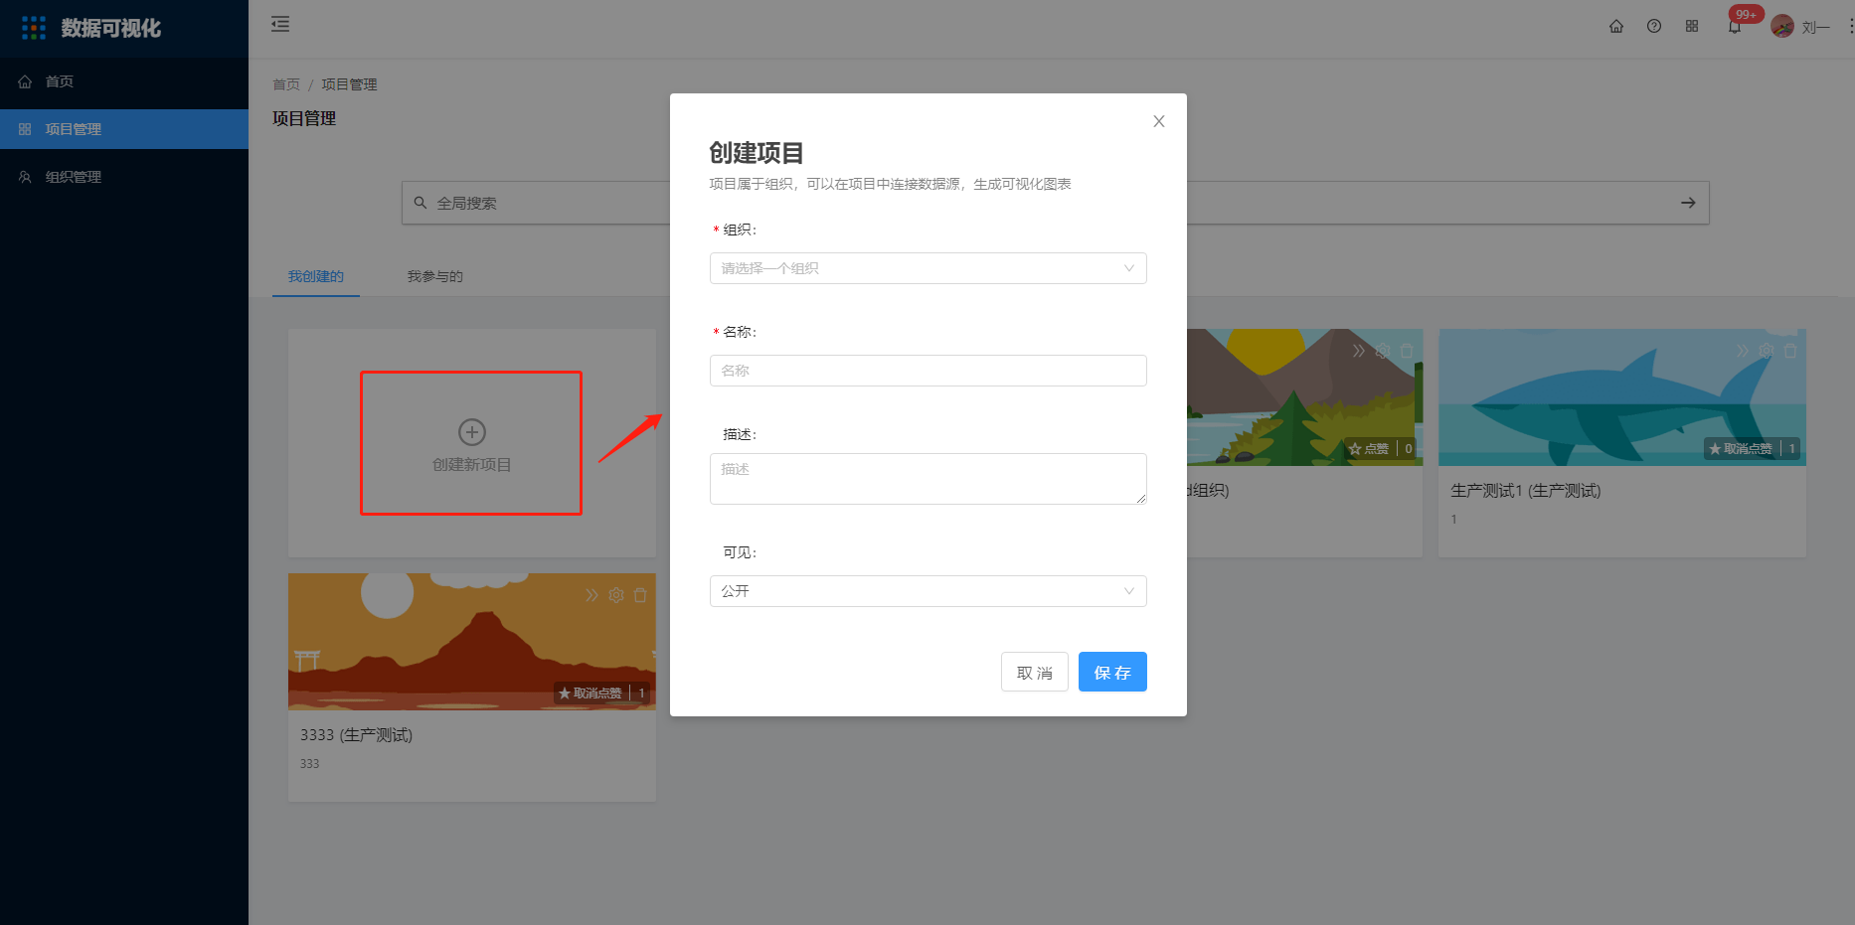Click 首页 breadcrumb link

286,84
